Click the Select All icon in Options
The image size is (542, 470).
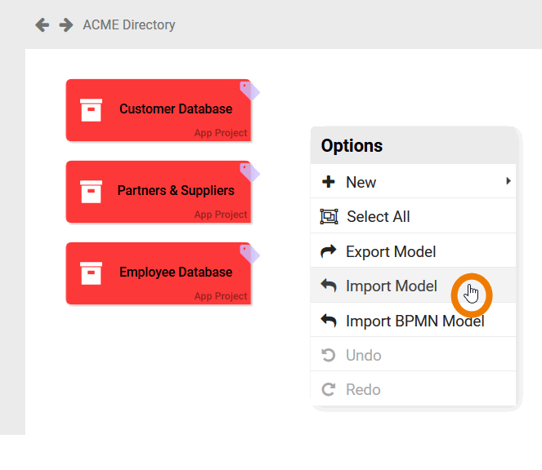click(x=329, y=217)
